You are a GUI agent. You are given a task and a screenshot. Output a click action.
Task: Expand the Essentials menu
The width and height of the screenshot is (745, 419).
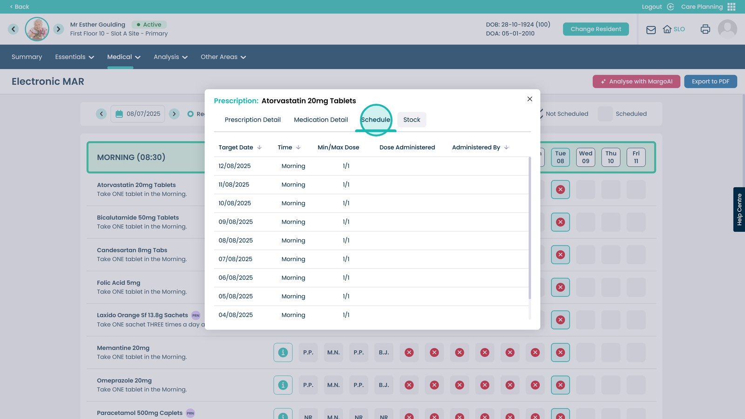coord(74,57)
